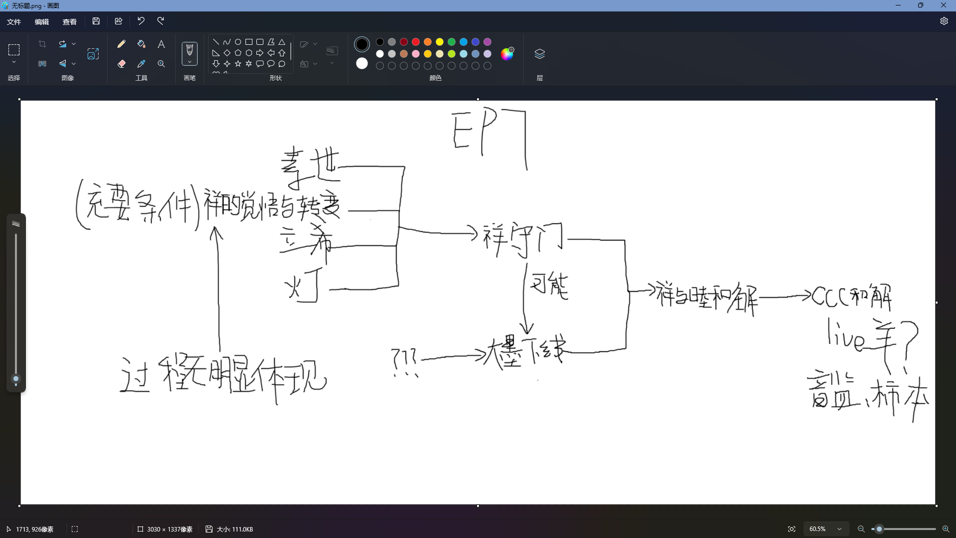
Task: Open the edit colors rainbow wheel
Action: pos(507,54)
